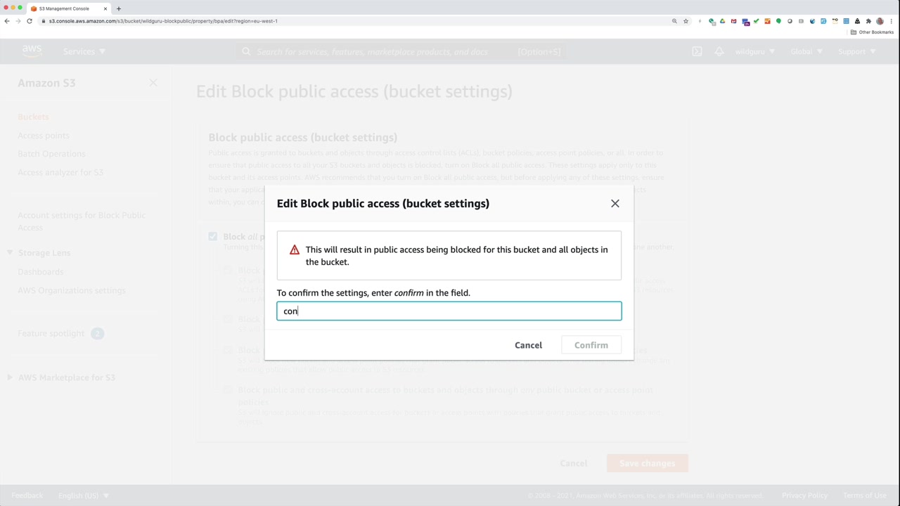
Task: Open the Terms of Use link
Action: click(x=865, y=495)
